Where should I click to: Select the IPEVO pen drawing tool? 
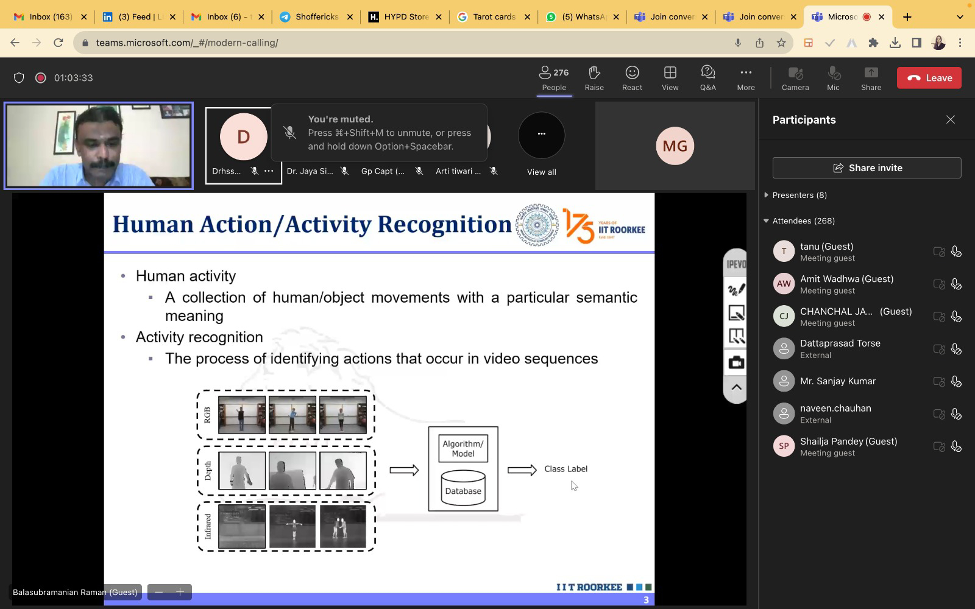[x=736, y=289]
